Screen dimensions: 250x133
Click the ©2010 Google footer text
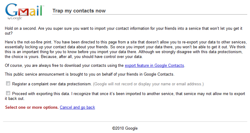[x=125, y=128]
